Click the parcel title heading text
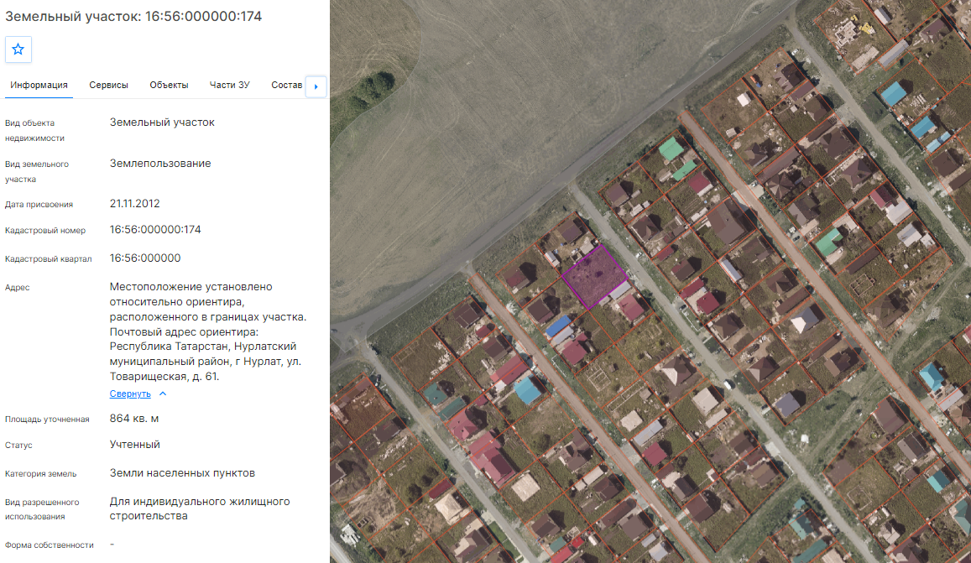This screenshot has height=563, width=971. (133, 16)
